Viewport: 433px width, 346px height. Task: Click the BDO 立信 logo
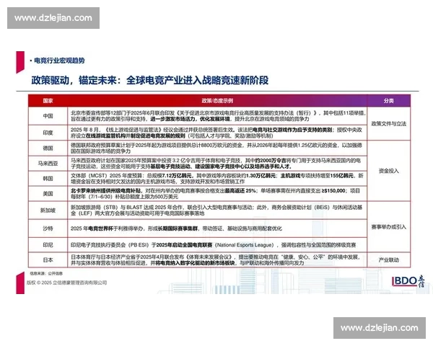[x=408, y=281]
